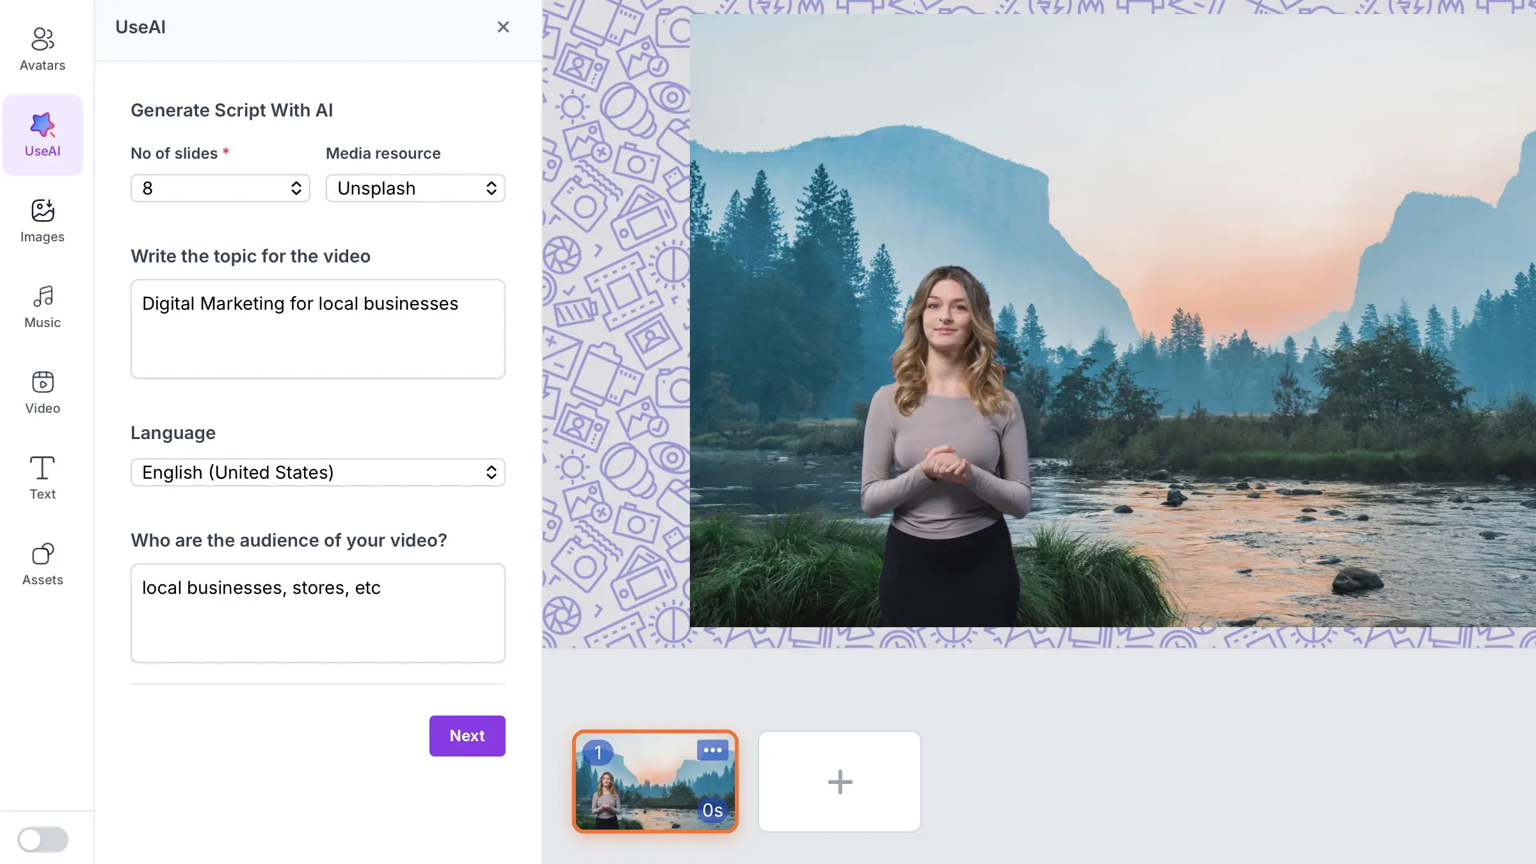The image size is (1536, 864).
Task: Open the Media resource dropdown showing Unsplash
Action: (415, 188)
